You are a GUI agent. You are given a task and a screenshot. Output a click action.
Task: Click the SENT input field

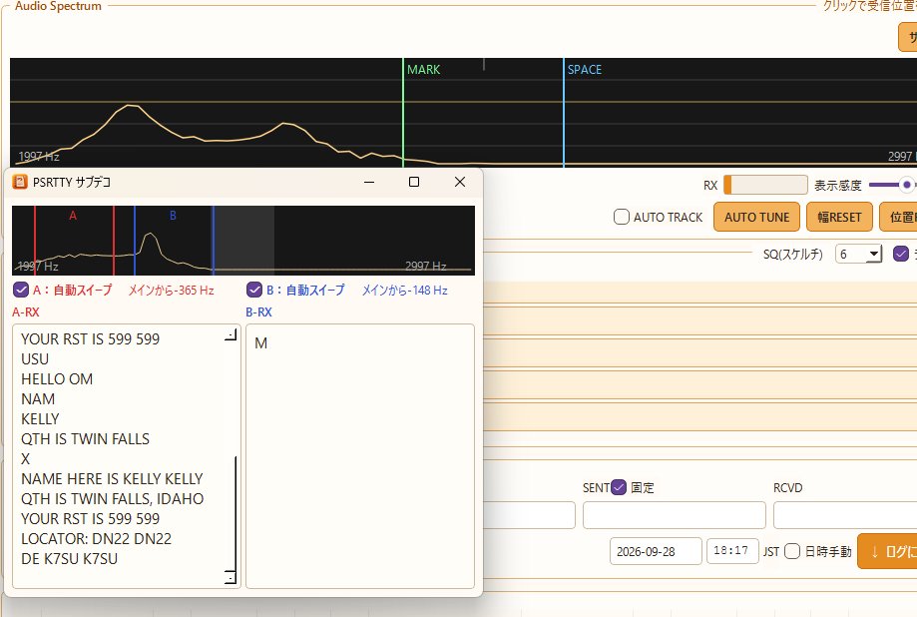point(675,515)
